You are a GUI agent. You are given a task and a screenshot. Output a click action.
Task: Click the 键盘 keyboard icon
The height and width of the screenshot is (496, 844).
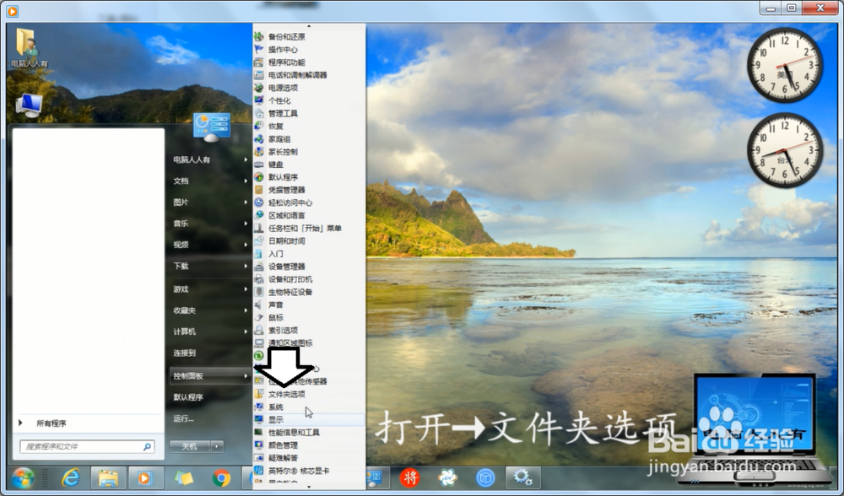tap(259, 164)
